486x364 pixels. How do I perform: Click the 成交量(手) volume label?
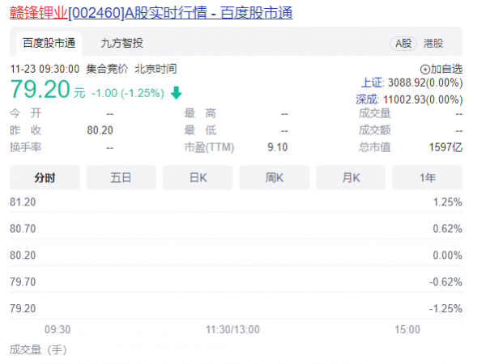(37, 349)
